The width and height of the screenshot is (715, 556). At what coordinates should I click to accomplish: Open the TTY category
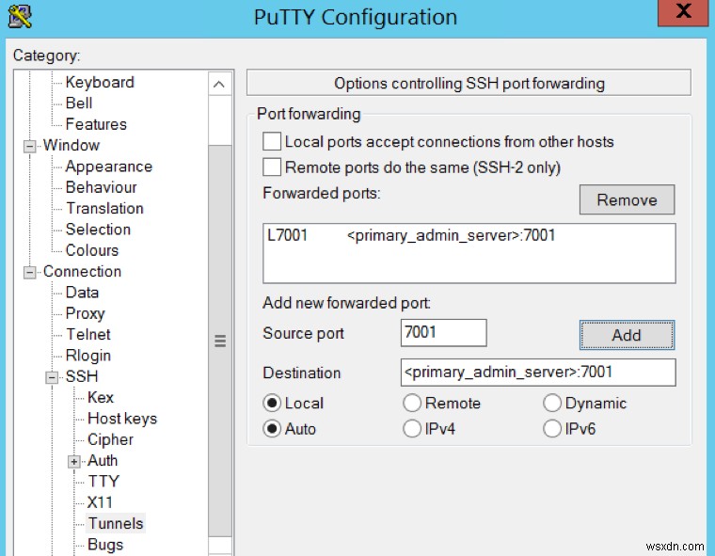[x=103, y=482]
